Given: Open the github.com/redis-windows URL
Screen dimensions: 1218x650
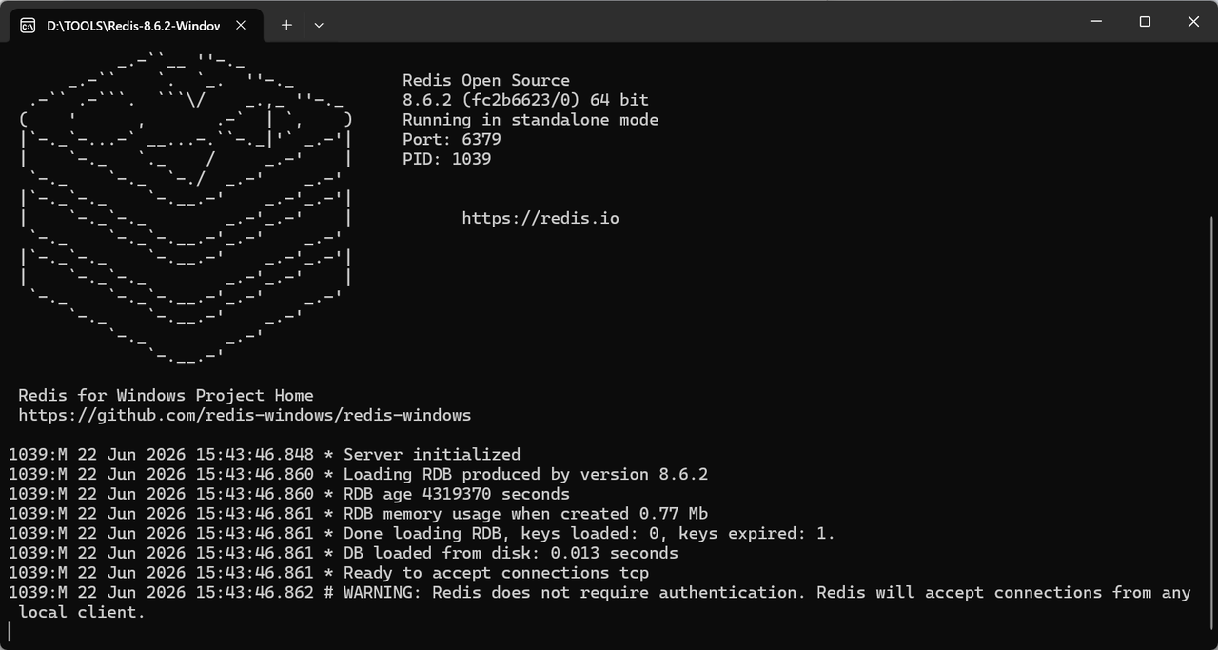Looking at the screenshot, I should [x=245, y=415].
